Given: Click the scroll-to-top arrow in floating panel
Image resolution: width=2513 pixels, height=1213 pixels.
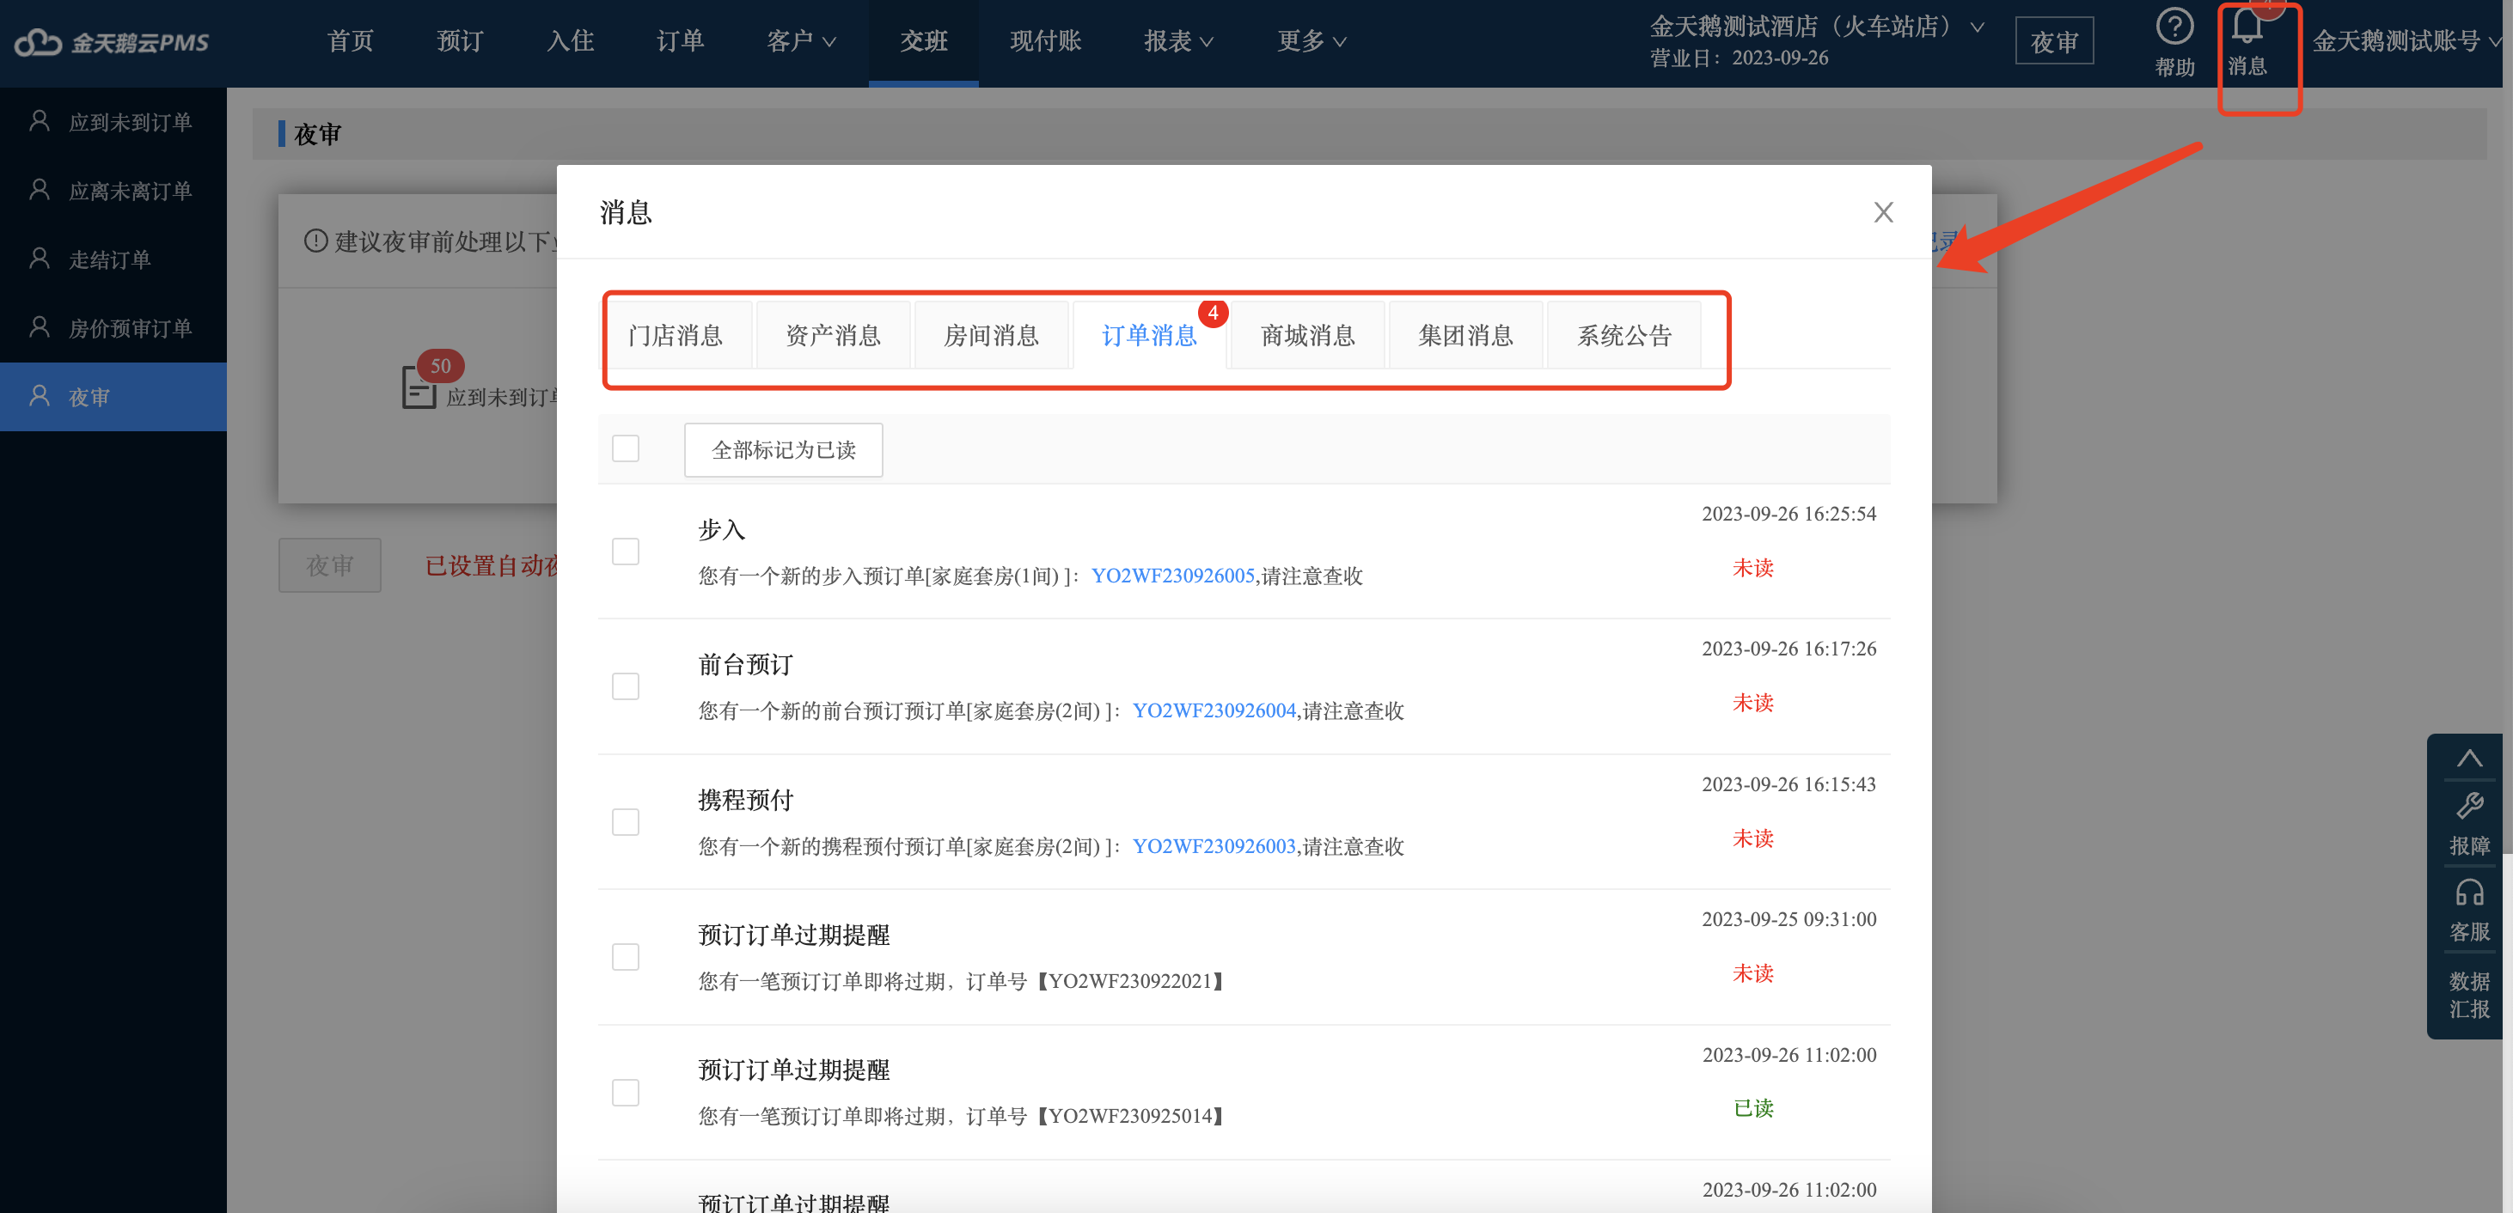Looking at the screenshot, I should click(x=2469, y=759).
